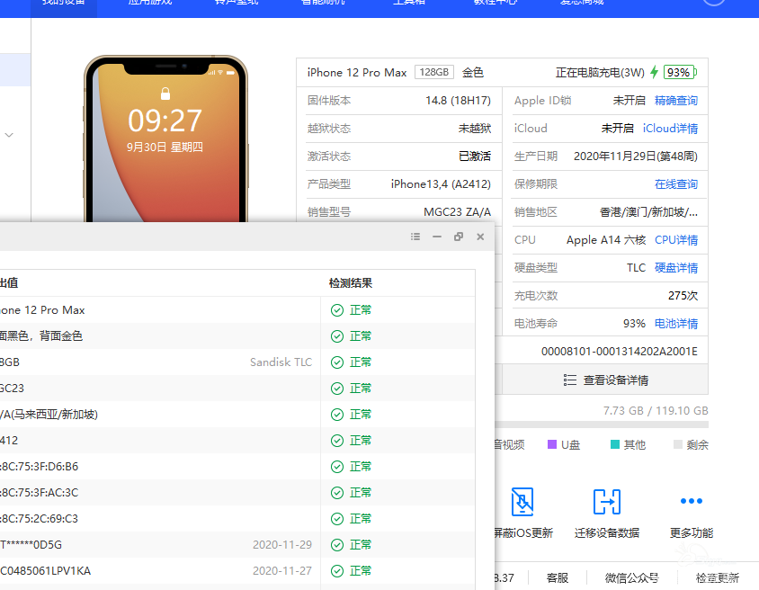Open the list-view menu icon in the dialog title bar

(x=415, y=237)
